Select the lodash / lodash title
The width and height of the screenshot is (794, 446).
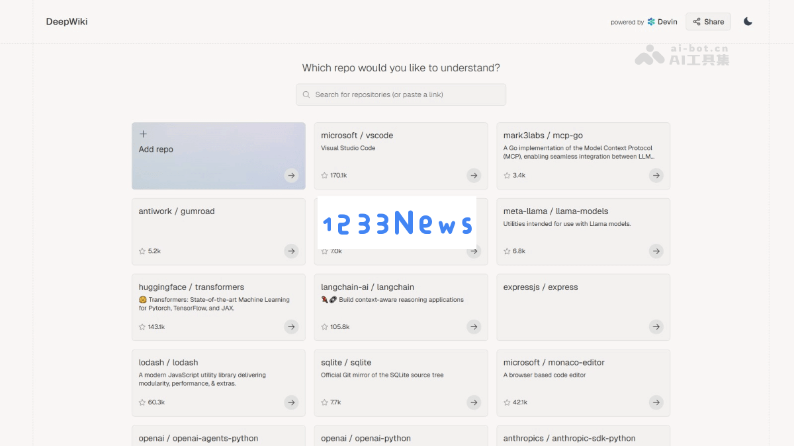(168, 363)
